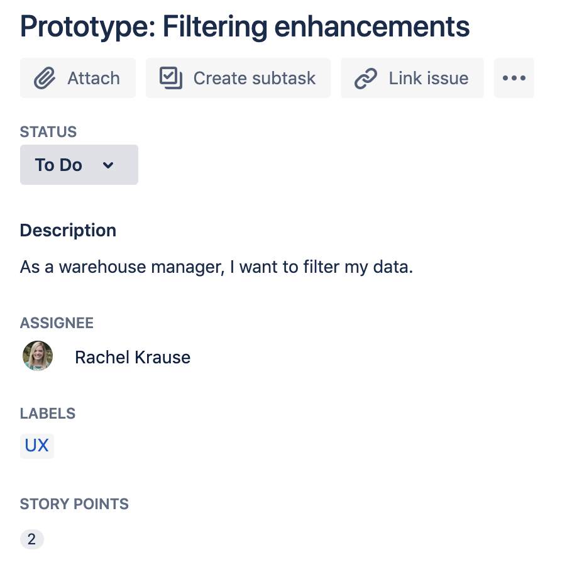This screenshot has width=572, height=567.
Task: Click the paperclip Attach icon
Action: [44, 78]
